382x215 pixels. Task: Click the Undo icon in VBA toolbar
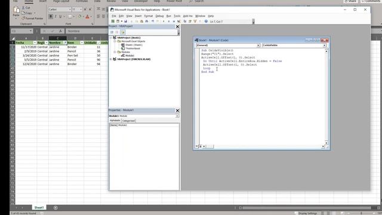(x=153, y=21)
